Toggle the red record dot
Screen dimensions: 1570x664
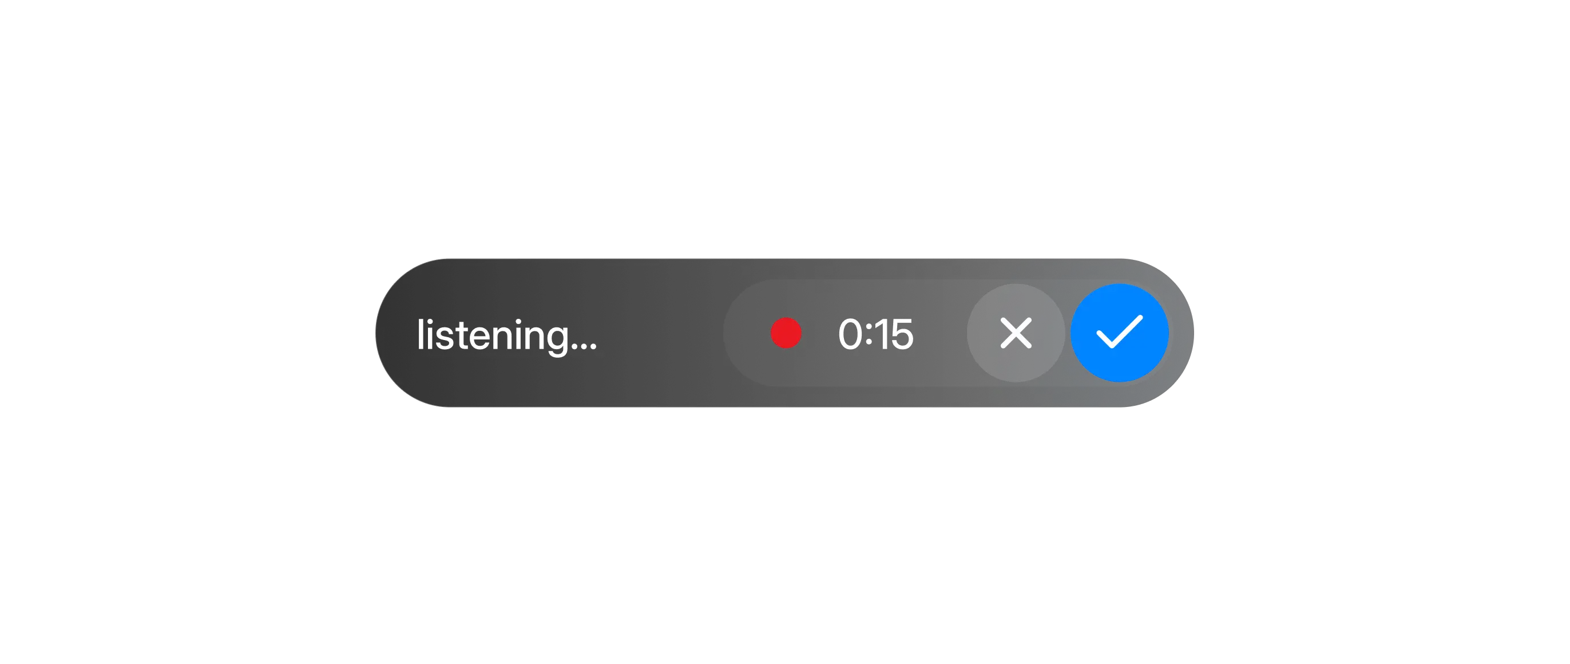(x=786, y=333)
